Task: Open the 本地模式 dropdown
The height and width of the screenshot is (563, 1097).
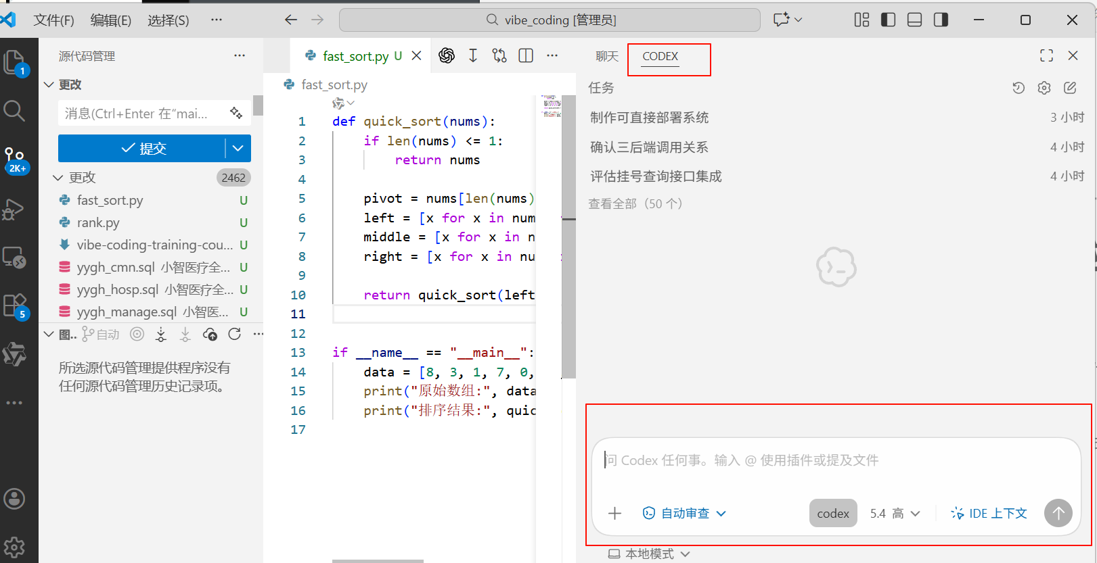Action: point(649,554)
